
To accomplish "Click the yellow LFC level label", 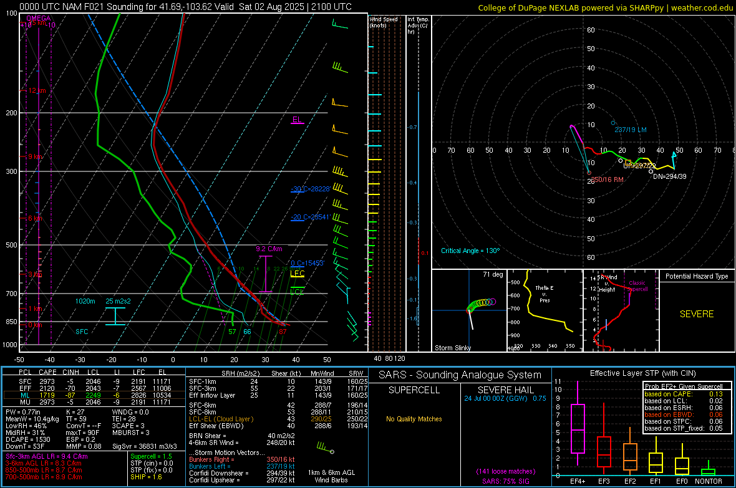I will [297, 274].
